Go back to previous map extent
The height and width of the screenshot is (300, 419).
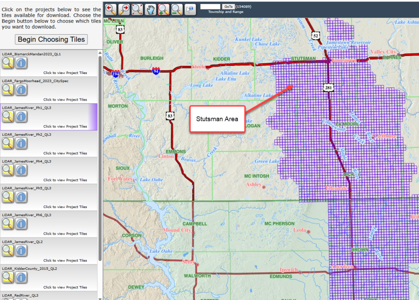point(112,9)
